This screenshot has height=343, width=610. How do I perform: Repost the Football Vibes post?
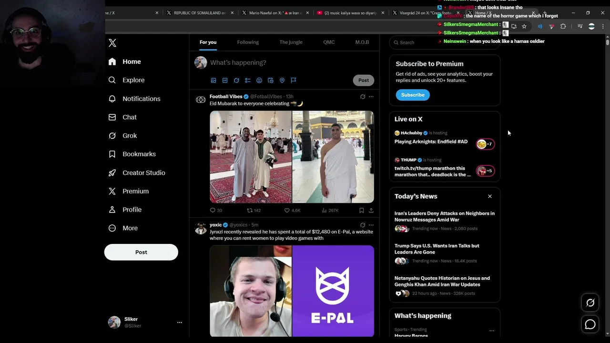point(254,211)
